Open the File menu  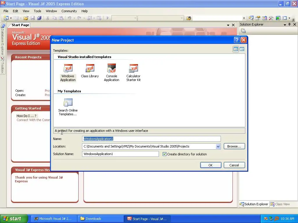[x=6, y=11]
